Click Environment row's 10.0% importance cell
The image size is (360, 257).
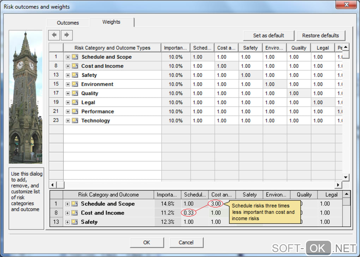(176, 84)
